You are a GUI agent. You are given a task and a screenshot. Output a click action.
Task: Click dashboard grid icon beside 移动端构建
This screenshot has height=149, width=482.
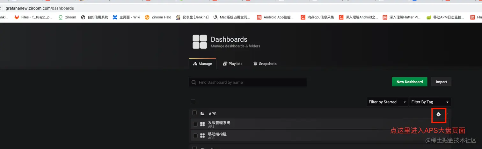(202, 136)
